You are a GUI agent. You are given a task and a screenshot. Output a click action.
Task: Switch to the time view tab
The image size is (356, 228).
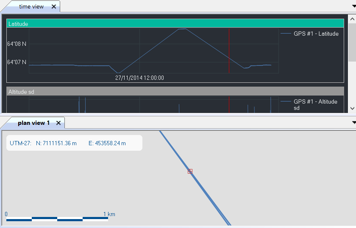(x=31, y=6)
